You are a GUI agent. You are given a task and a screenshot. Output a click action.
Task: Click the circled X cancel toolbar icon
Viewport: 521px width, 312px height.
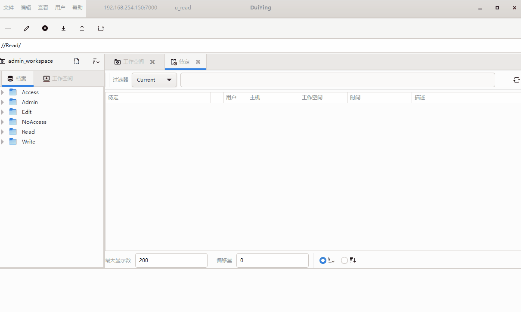[45, 28]
